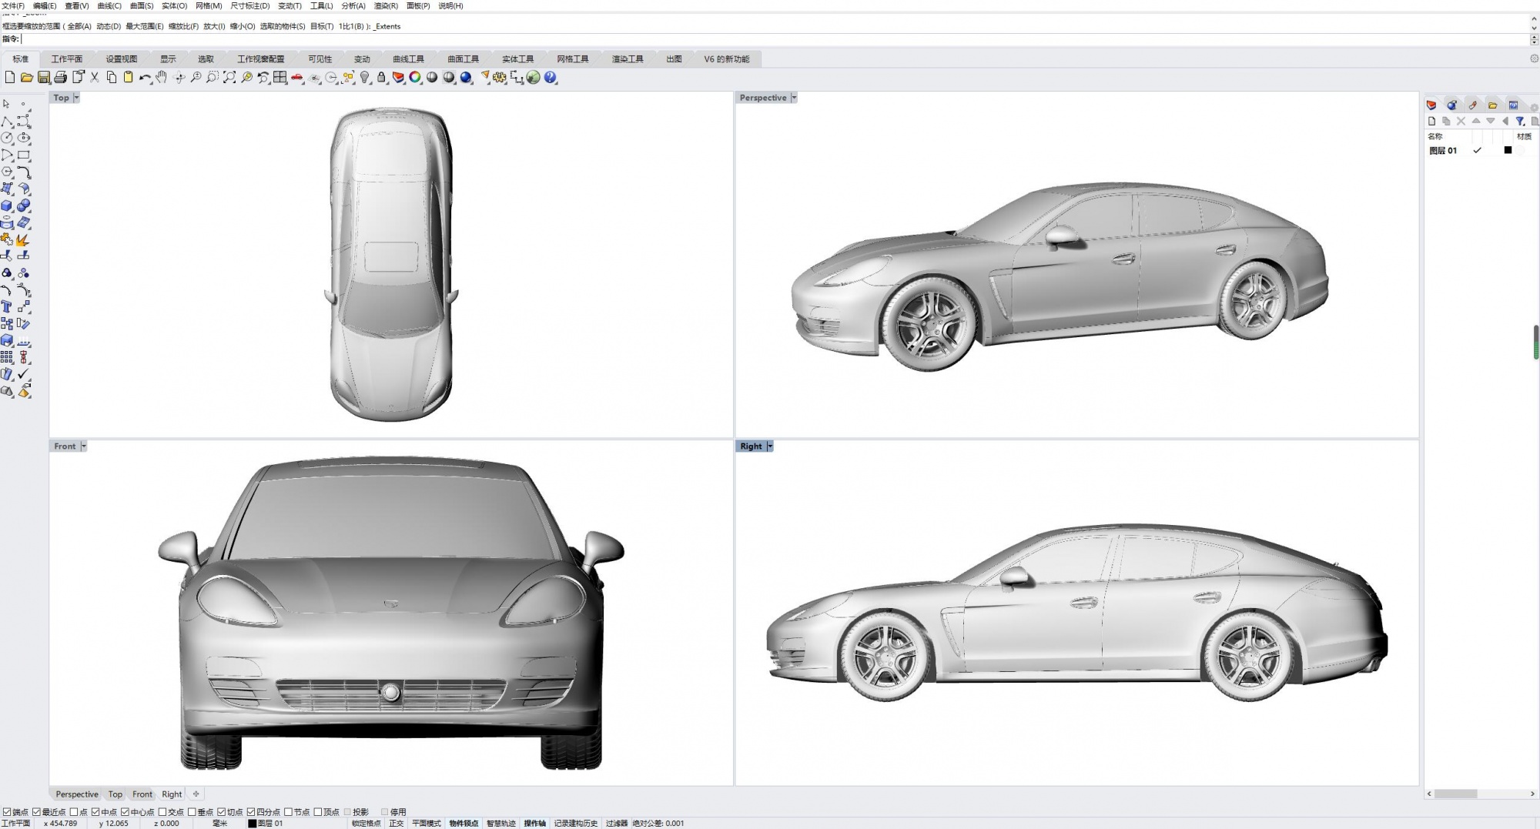This screenshot has width=1540, height=829.
Task: Click the blue help question mark icon
Action: (551, 77)
